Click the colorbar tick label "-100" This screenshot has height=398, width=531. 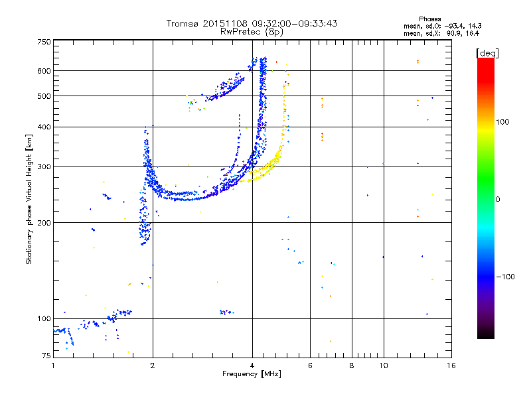point(505,277)
